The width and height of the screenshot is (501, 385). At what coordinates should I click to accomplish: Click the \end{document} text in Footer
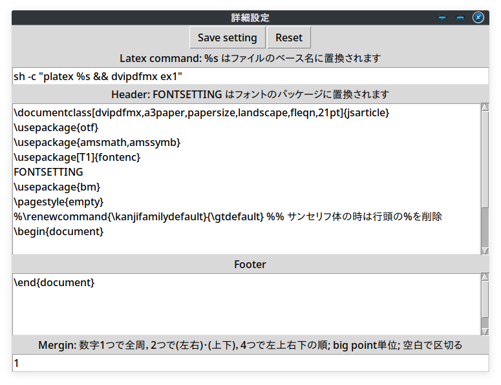[x=54, y=283]
